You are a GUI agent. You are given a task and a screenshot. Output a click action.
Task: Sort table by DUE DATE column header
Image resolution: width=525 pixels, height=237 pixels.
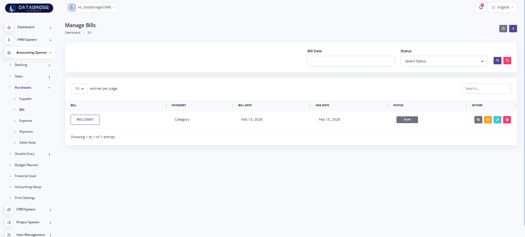(x=352, y=105)
